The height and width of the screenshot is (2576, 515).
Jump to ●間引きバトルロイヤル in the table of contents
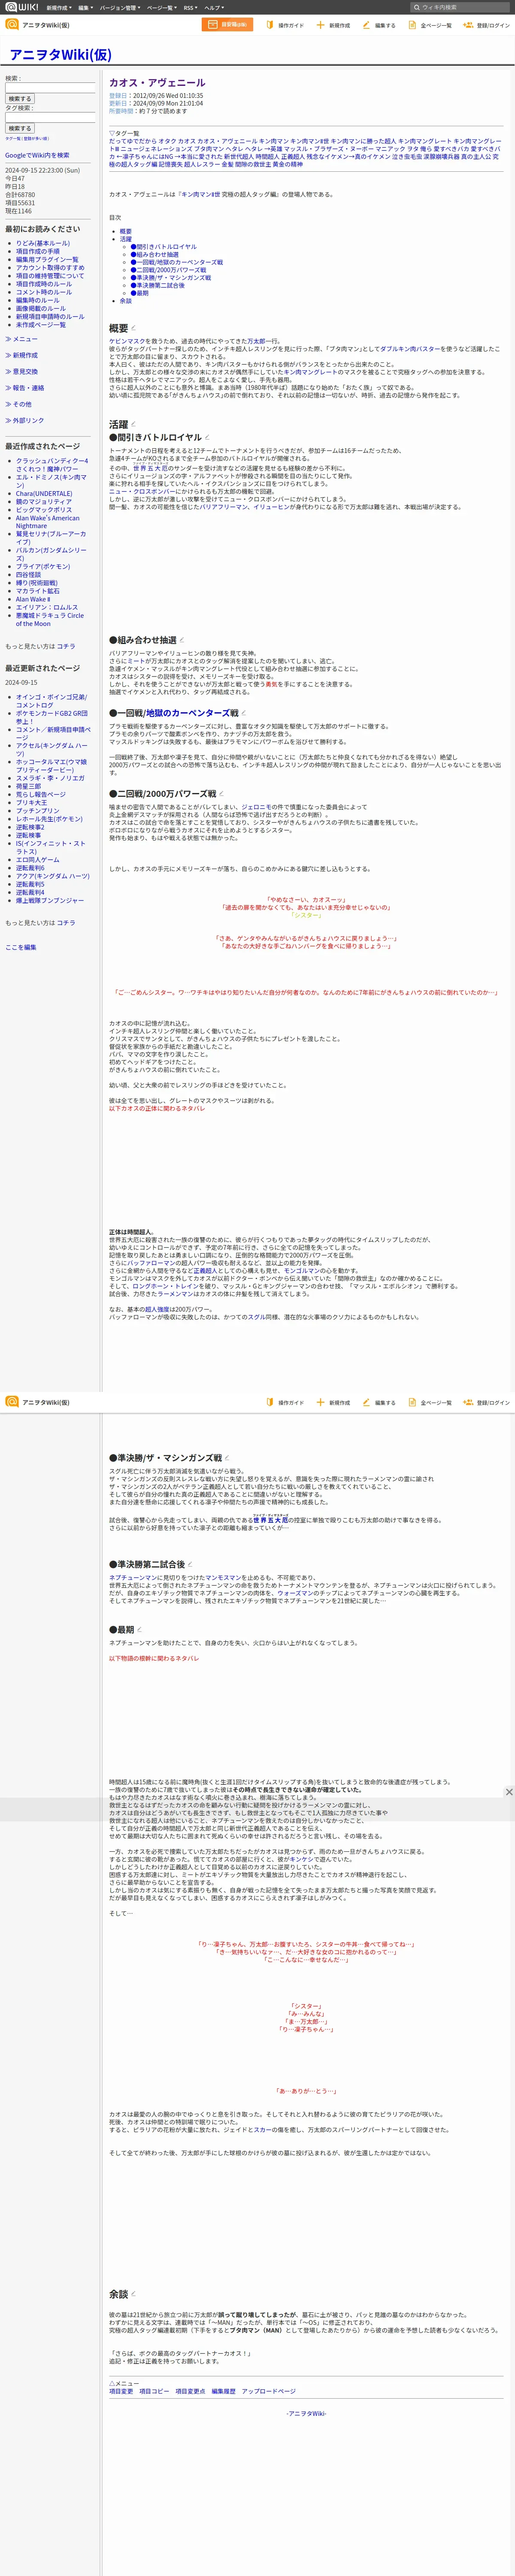163,246
